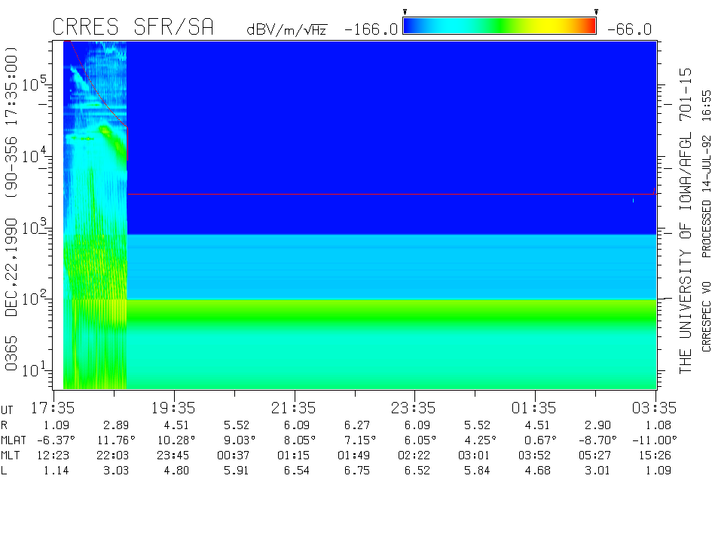
Task: Click the 01:35 UT time label
Action: (535, 408)
